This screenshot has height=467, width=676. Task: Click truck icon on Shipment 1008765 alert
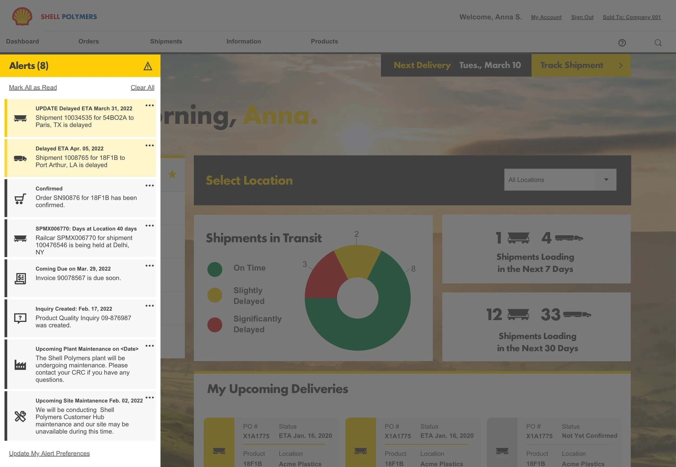click(x=20, y=158)
